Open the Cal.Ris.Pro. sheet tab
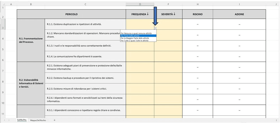Image resolution: width=280 pixels, height=123 pixels. pyautogui.click(x=22, y=120)
